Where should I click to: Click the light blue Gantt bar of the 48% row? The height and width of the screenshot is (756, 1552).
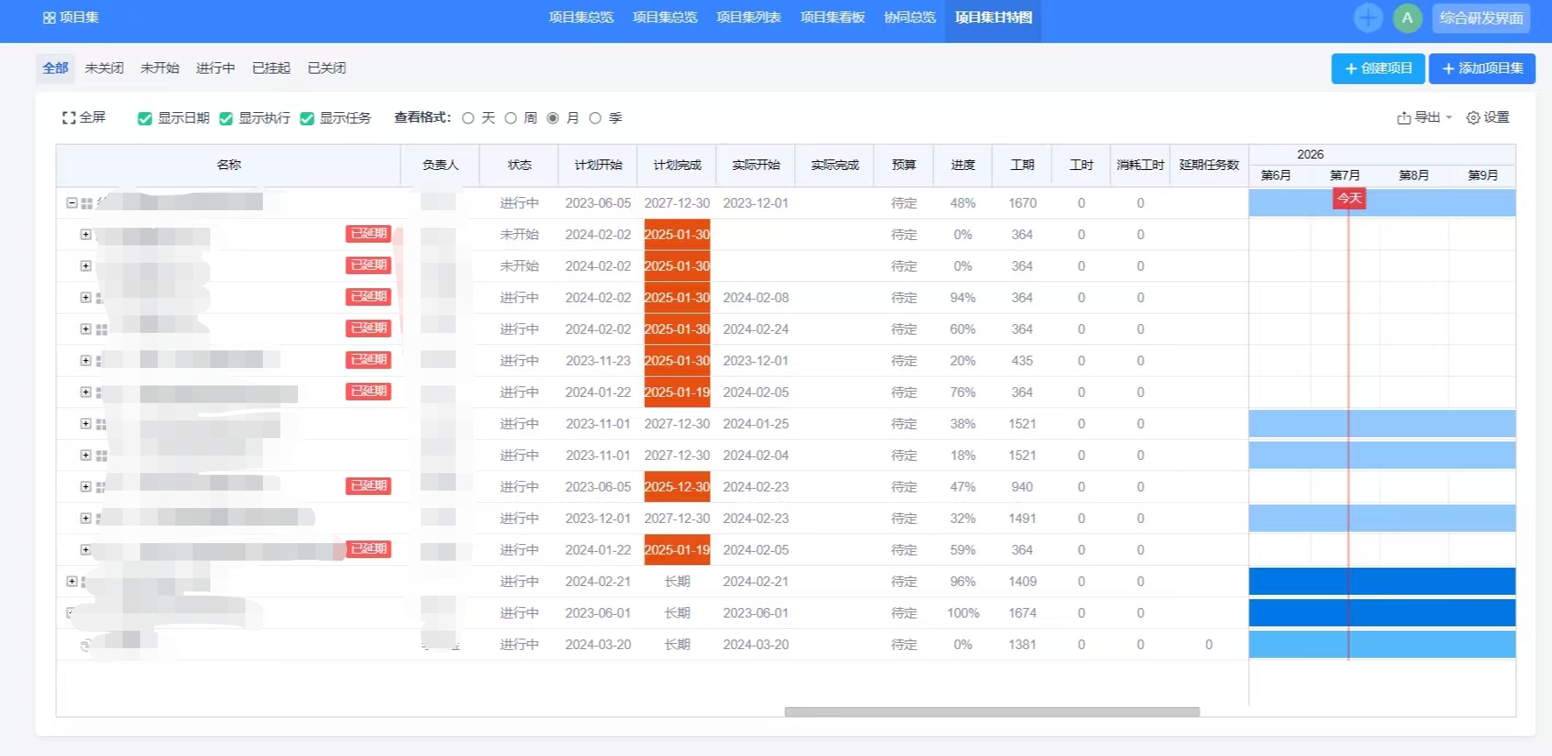pos(1382,203)
